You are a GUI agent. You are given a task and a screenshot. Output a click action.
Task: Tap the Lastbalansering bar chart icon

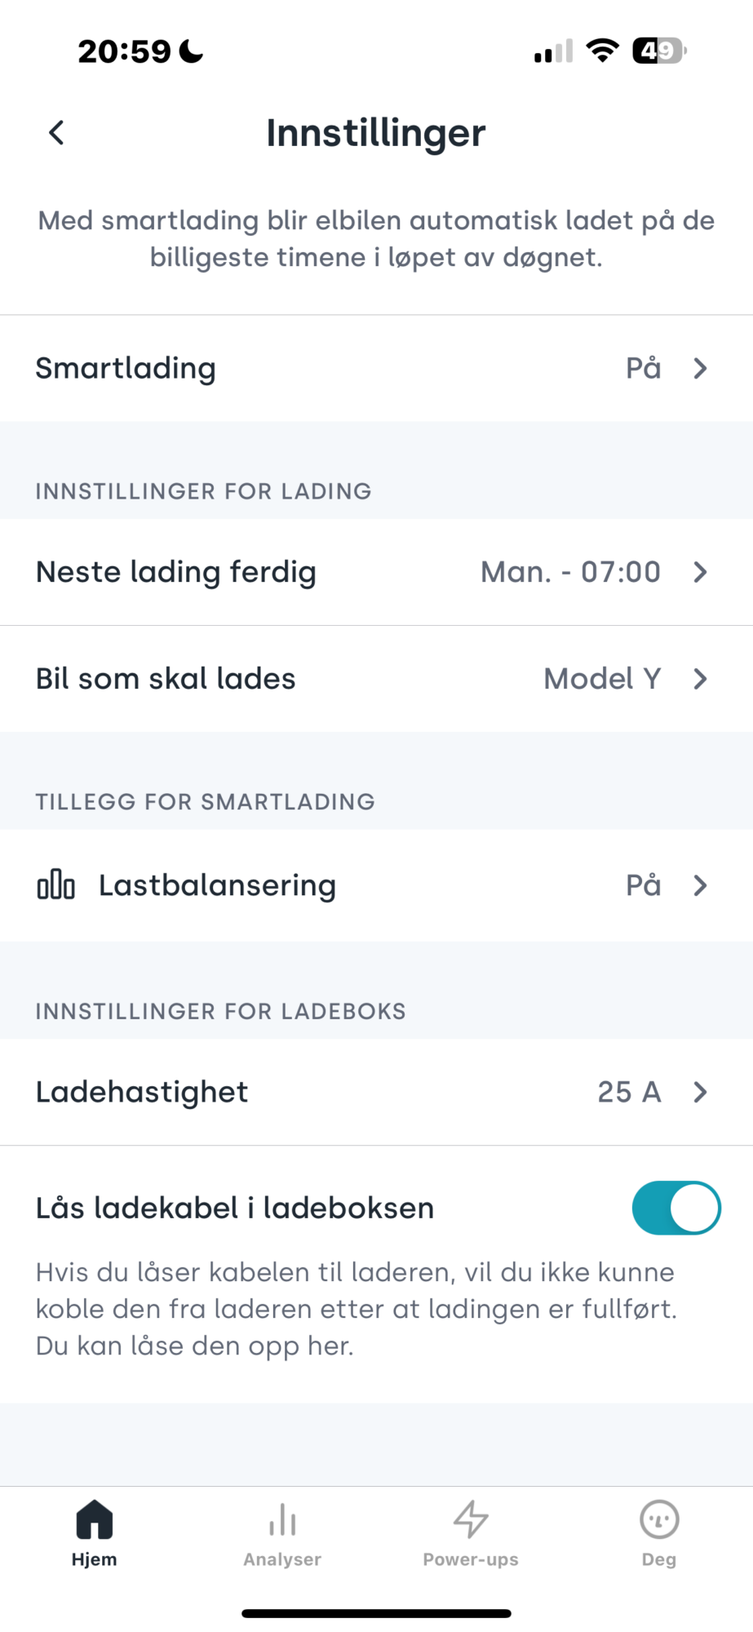56,885
